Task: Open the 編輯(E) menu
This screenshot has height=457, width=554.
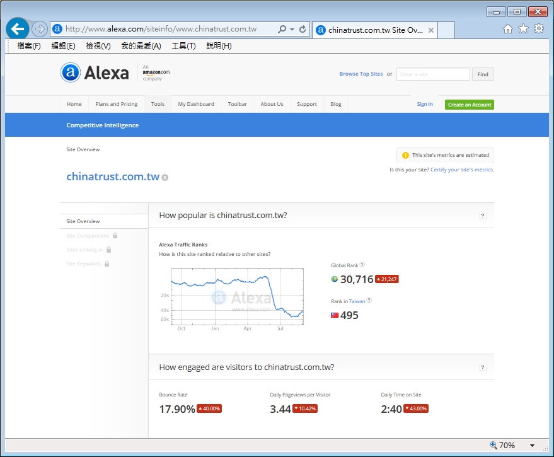Action: coord(63,46)
